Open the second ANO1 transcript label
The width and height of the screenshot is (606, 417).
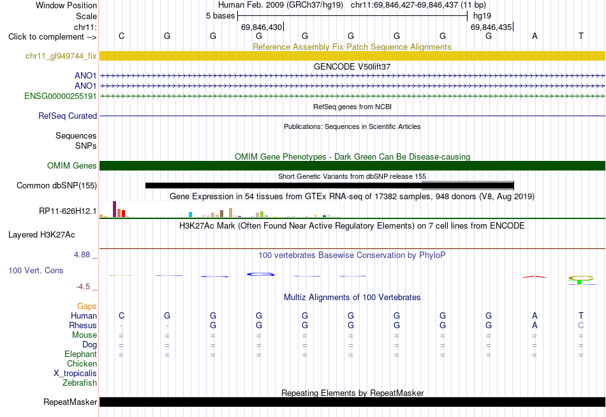point(85,86)
